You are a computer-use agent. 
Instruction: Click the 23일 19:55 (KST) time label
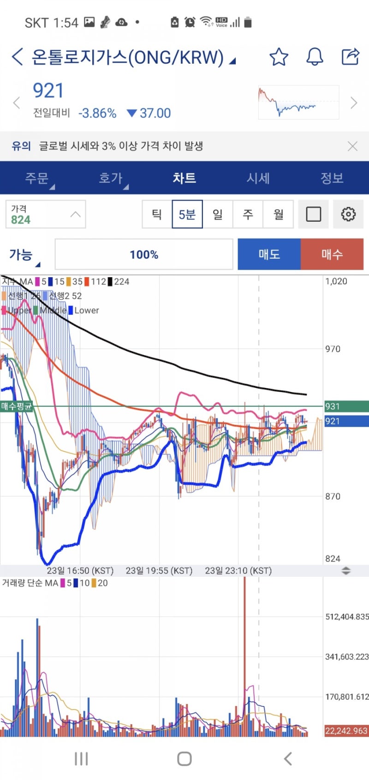(x=159, y=571)
